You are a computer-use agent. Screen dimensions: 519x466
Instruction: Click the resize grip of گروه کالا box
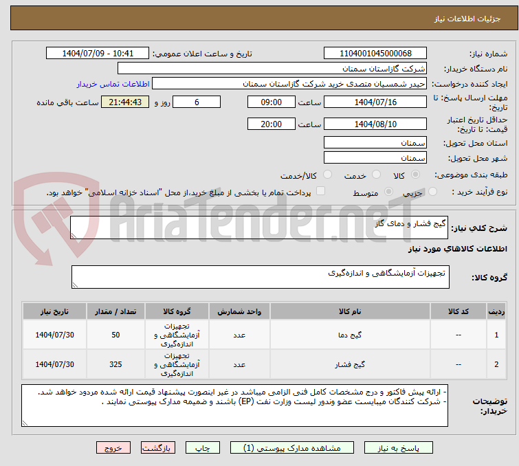75,285
